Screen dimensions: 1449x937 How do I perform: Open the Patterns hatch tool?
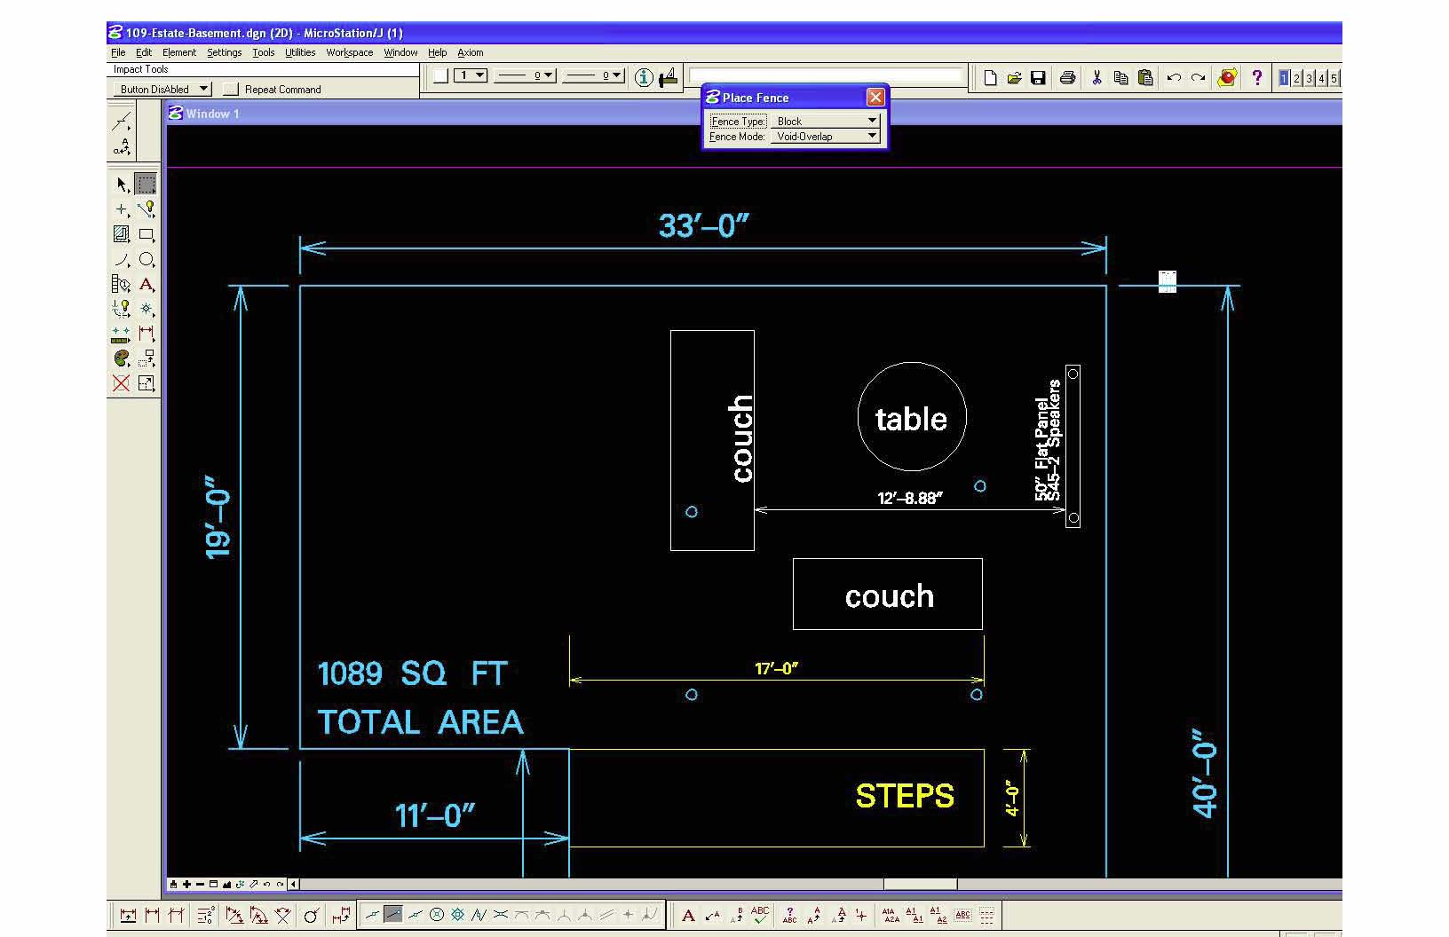[x=122, y=234]
